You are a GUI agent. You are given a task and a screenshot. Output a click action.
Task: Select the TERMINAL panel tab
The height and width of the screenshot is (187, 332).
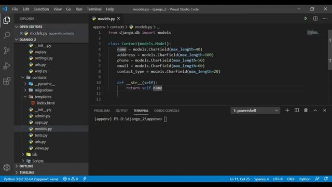pyautogui.click(x=141, y=111)
